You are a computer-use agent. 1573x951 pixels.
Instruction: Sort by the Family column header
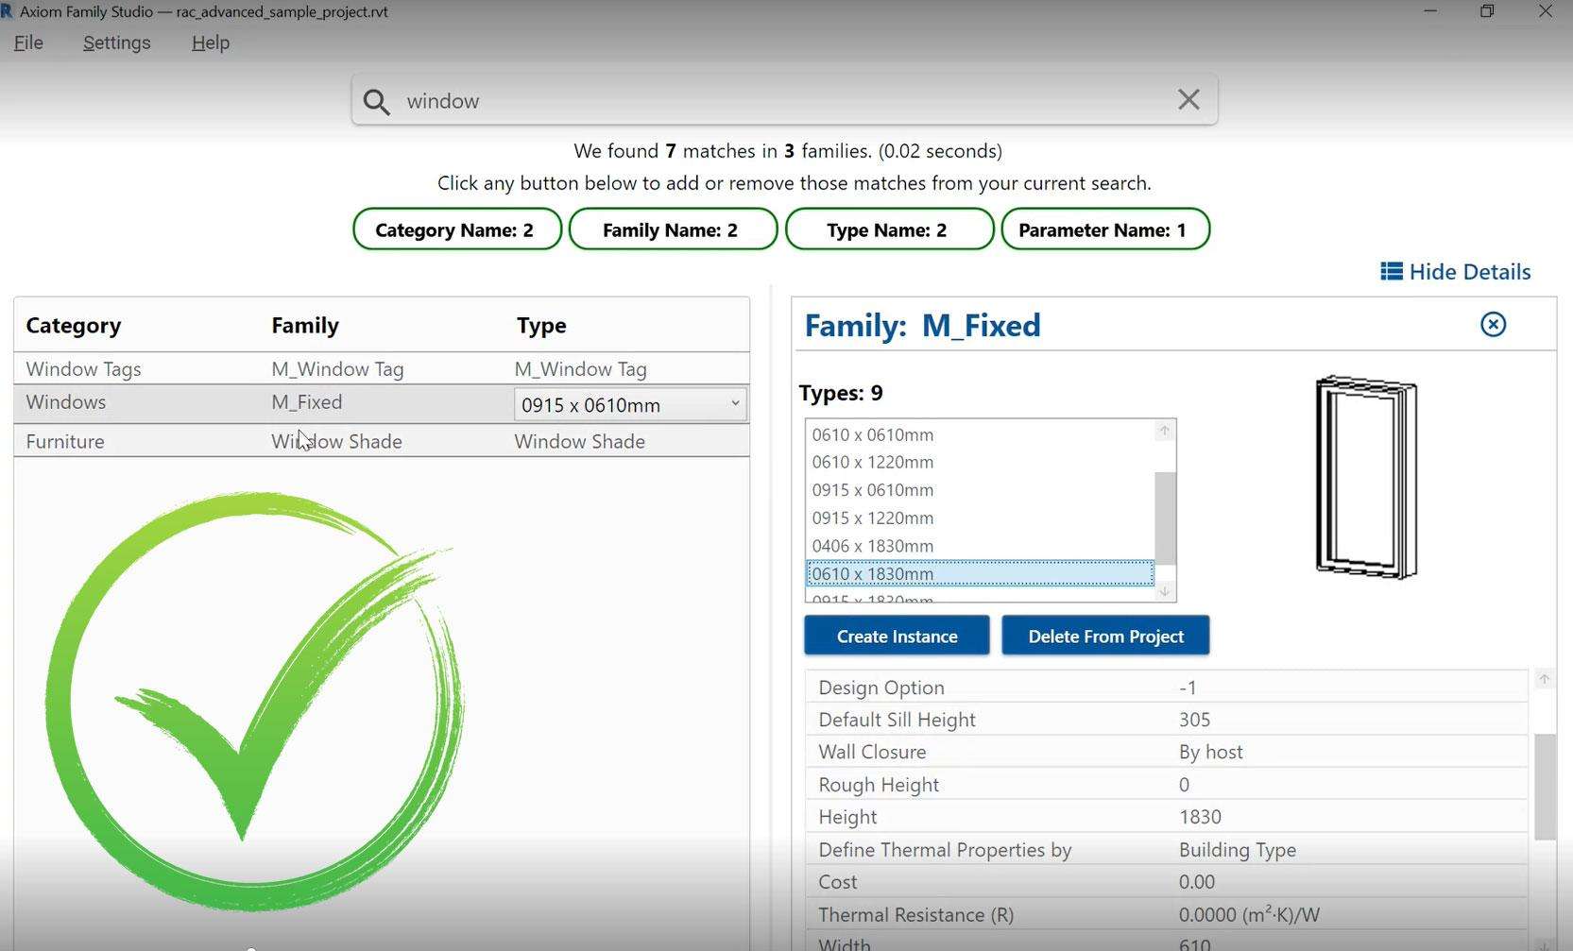click(305, 325)
